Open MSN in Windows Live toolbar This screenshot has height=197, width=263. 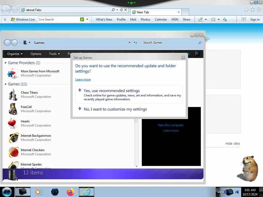pos(175,19)
